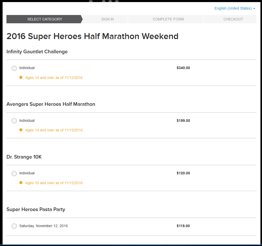The height and width of the screenshot is (246, 262).
Task: Click the 2016 Super Heroes Half Marathon Weekend title
Action: point(92,36)
